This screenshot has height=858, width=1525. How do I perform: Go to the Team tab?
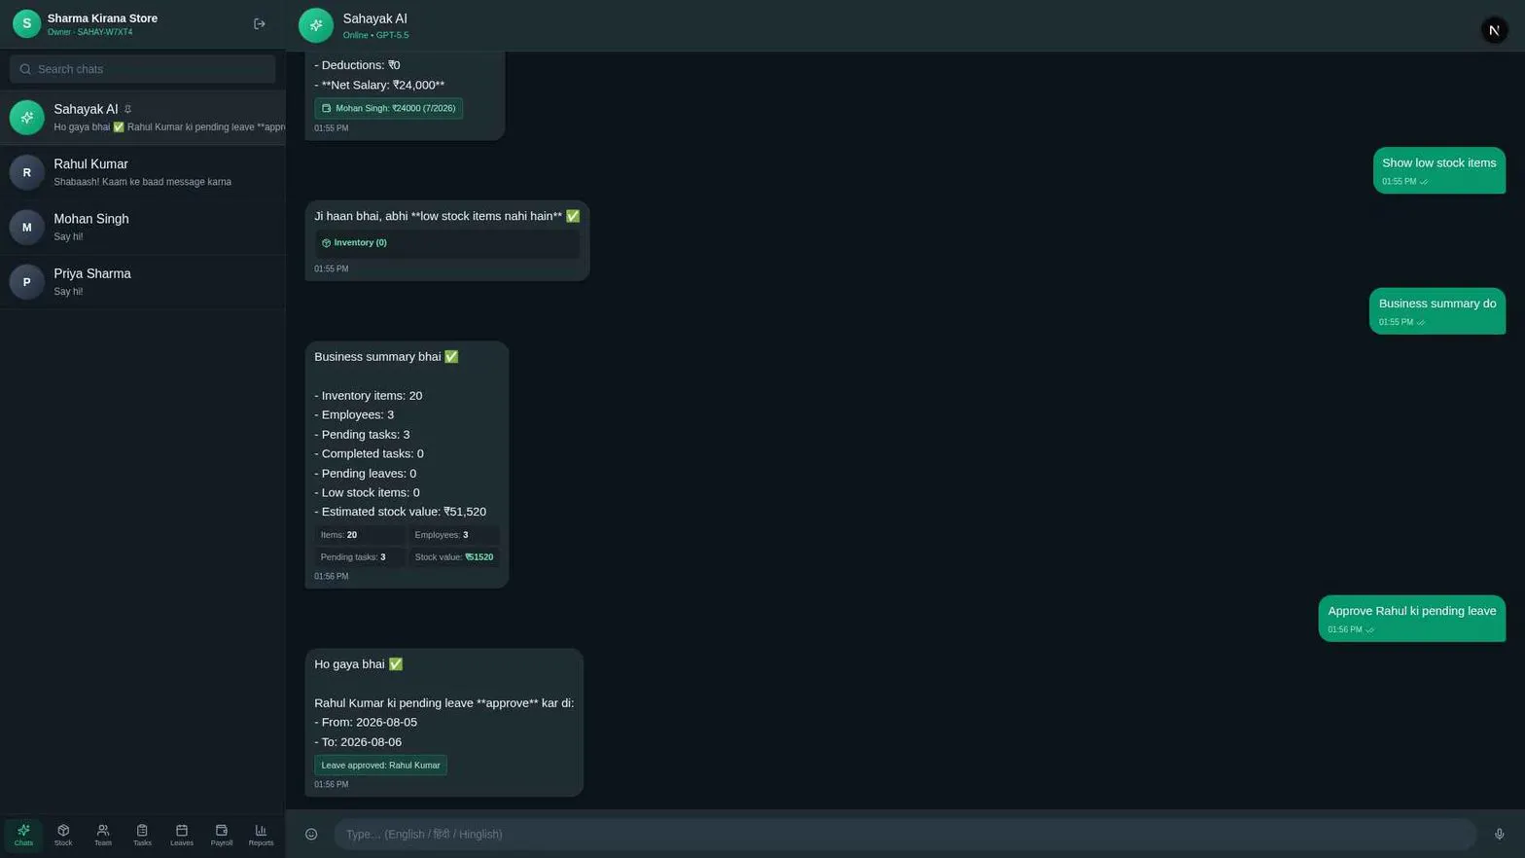102,835
